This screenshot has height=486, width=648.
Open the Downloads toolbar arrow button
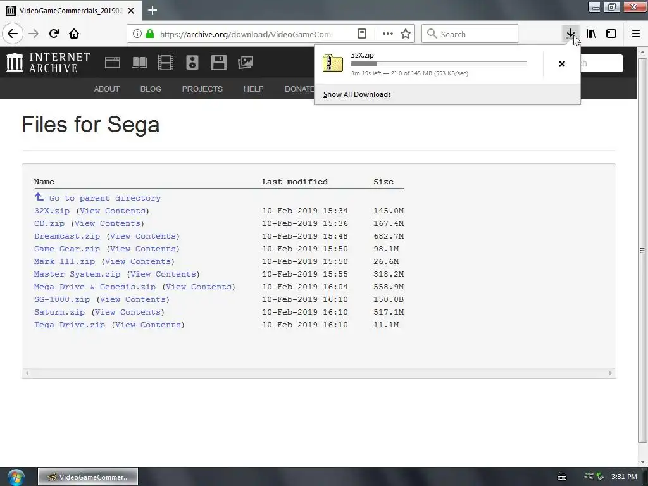click(x=570, y=34)
